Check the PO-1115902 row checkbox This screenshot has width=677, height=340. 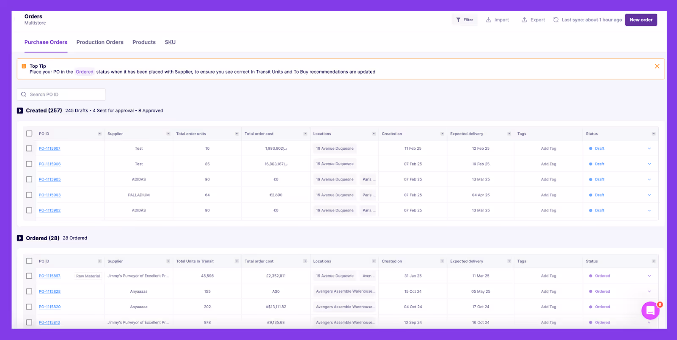29,210
